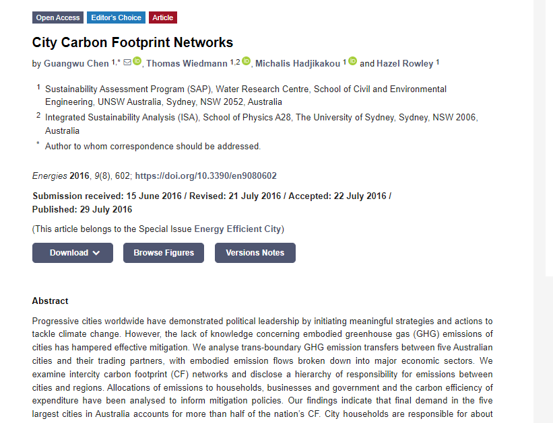Open author link Thomas Wiedmann

(187, 63)
